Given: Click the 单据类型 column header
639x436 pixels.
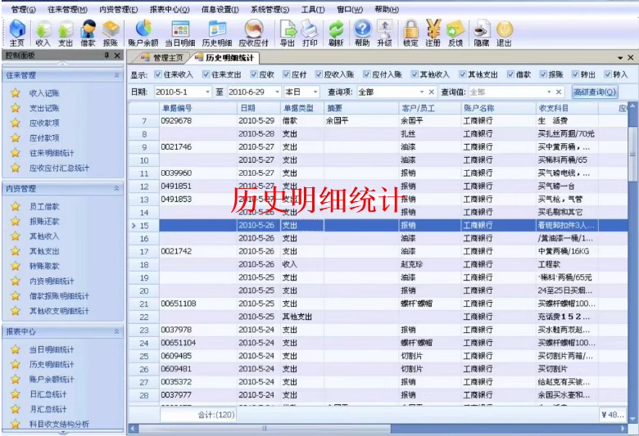Looking at the screenshot, I should click(301, 108).
